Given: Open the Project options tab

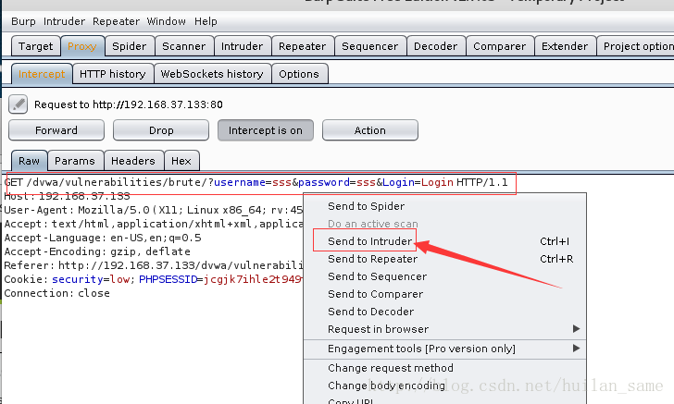Looking at the screenshot, I should (636, 46).
